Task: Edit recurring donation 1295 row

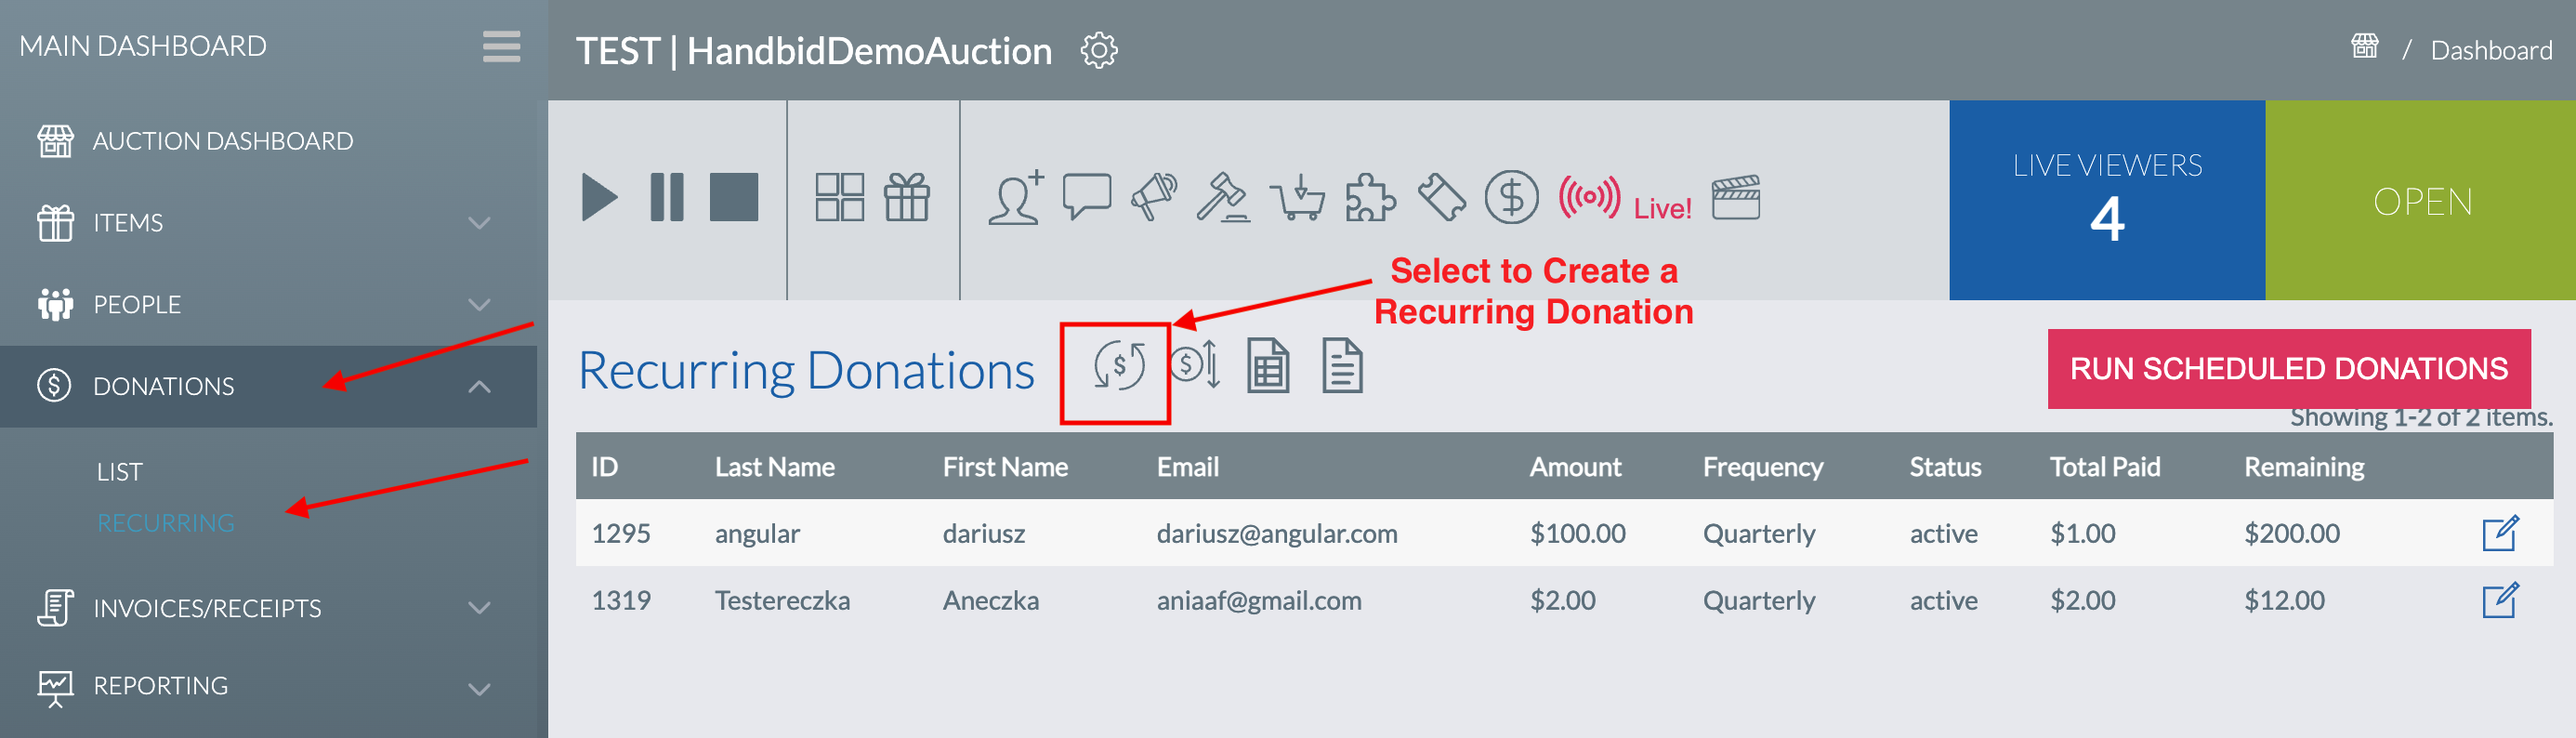Action: (x=2500, y=533)
